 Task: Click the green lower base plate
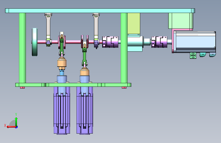tap(73, 85)
